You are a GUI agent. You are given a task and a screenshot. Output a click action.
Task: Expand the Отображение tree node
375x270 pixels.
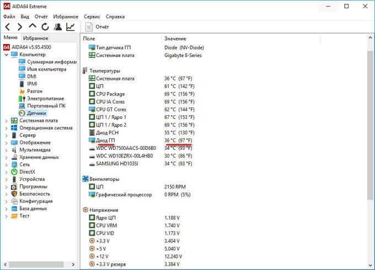coord(6,143)
